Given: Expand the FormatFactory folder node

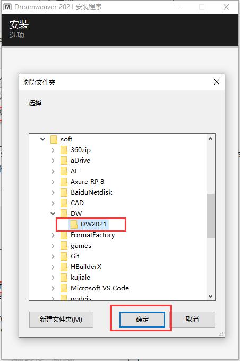Looking at the screenshot, I should [53, 235].
